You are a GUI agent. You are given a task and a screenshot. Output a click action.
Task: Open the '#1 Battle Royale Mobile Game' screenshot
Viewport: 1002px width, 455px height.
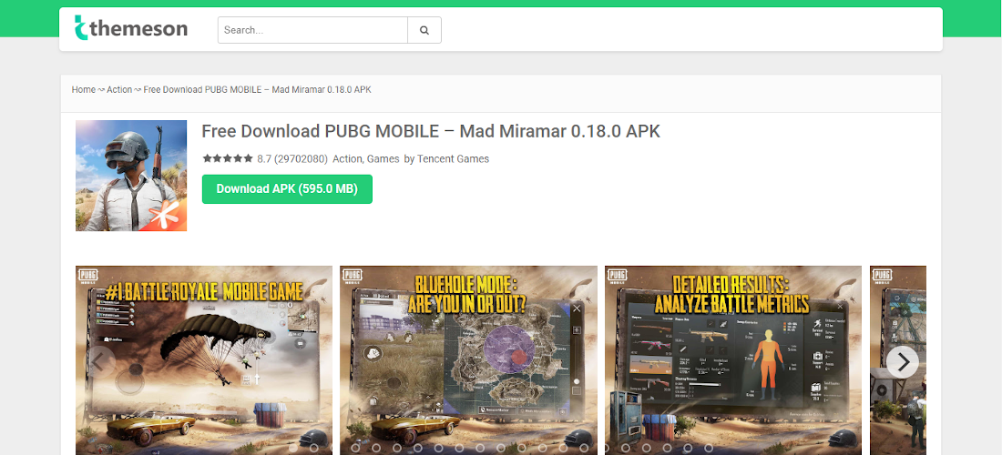(x=204, y=360)
